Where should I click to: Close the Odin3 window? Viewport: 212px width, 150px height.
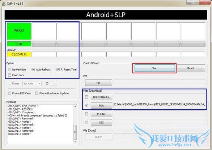[x=205, y=3]
